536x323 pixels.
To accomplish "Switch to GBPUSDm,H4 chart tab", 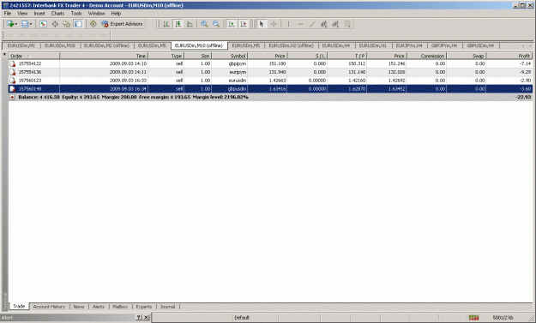I will pyautogui.click(x=480, y=45).
